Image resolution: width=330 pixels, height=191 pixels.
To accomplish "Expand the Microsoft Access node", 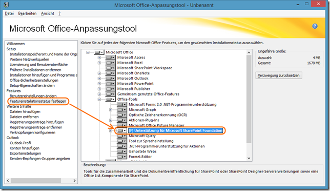I will click(x=99, y=58).
